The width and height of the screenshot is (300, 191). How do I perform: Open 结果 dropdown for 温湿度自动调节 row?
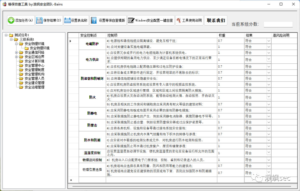pos(269,152)
